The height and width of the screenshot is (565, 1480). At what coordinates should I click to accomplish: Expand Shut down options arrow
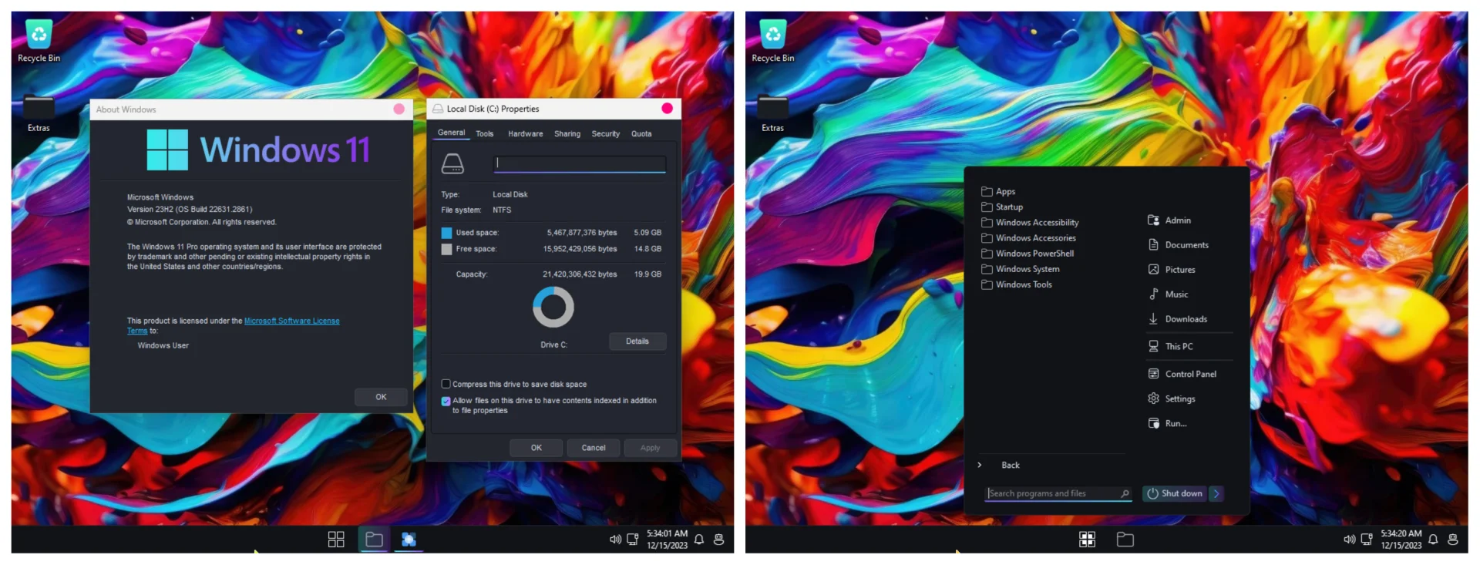1216,493
